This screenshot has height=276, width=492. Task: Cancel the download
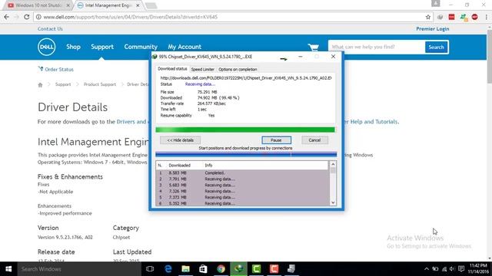point(314,140)
